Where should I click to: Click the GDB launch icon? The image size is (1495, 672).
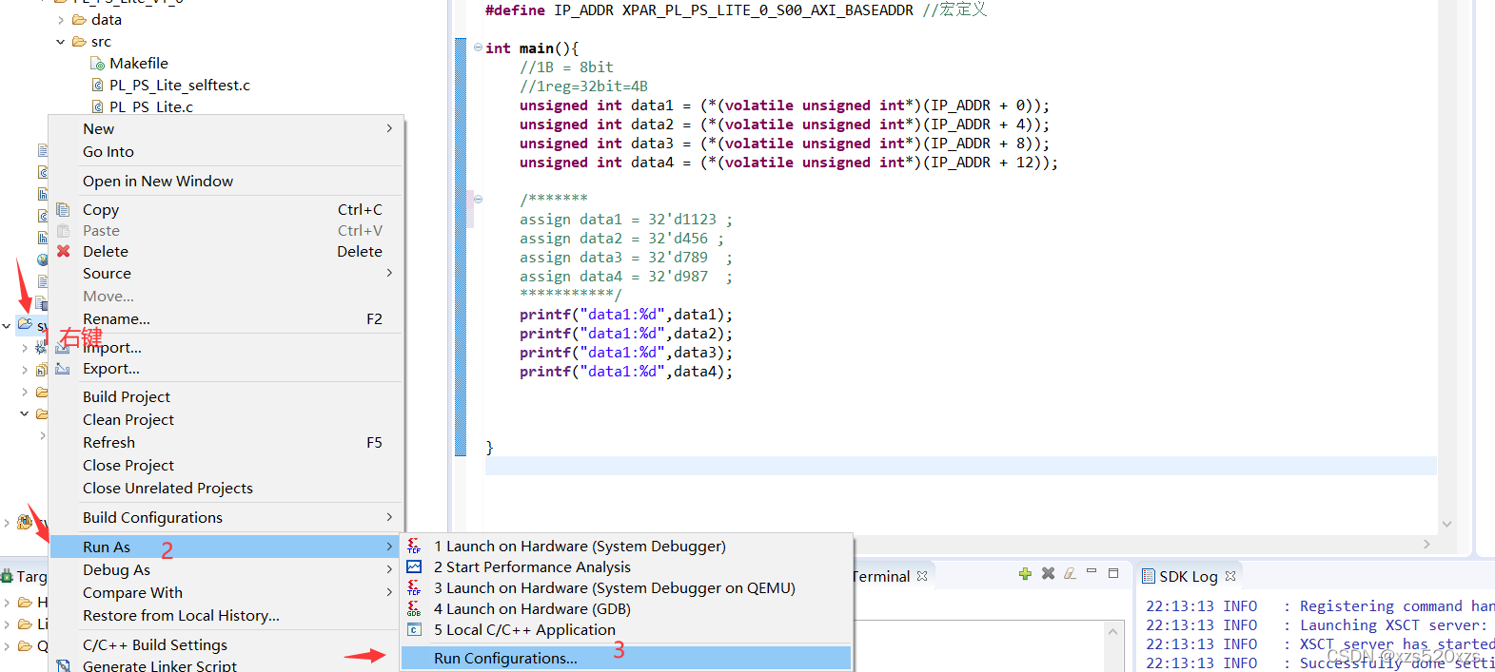point(414,608)
